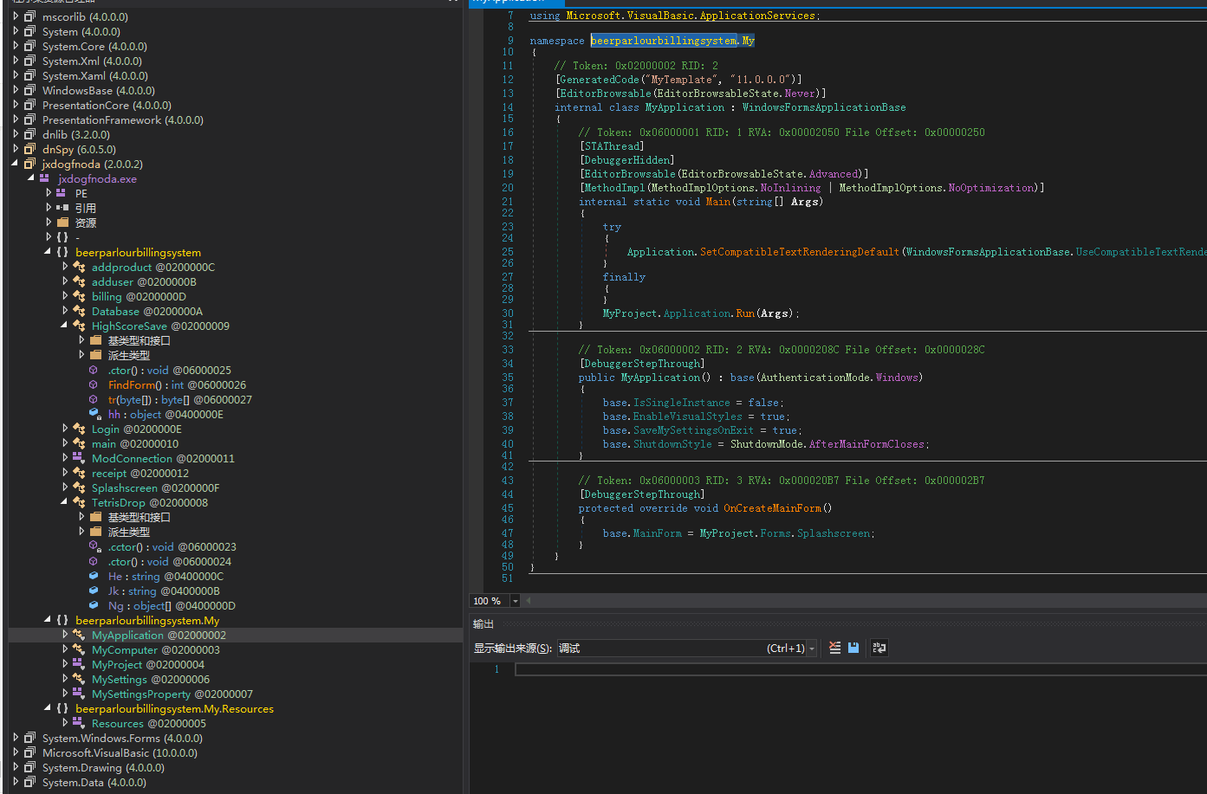Click braces icon beside beerparlourbillingsystem namespace
Viewport: 1207px width, 794px height.
coord(62,252)
